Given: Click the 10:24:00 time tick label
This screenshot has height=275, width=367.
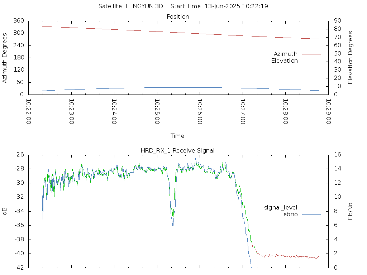Looking at the screenshot, I should point(114,112).
